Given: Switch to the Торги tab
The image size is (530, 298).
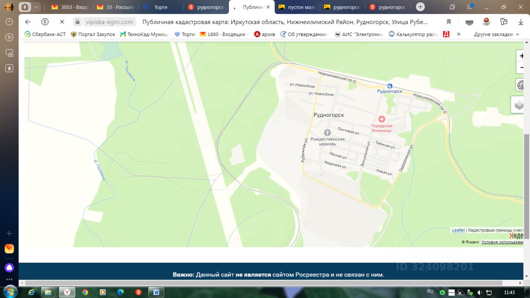Looking at the screenshot, I should (160, 7).
